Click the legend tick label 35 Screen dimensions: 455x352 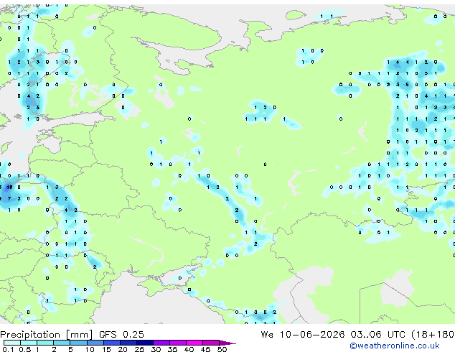[173, 349]
